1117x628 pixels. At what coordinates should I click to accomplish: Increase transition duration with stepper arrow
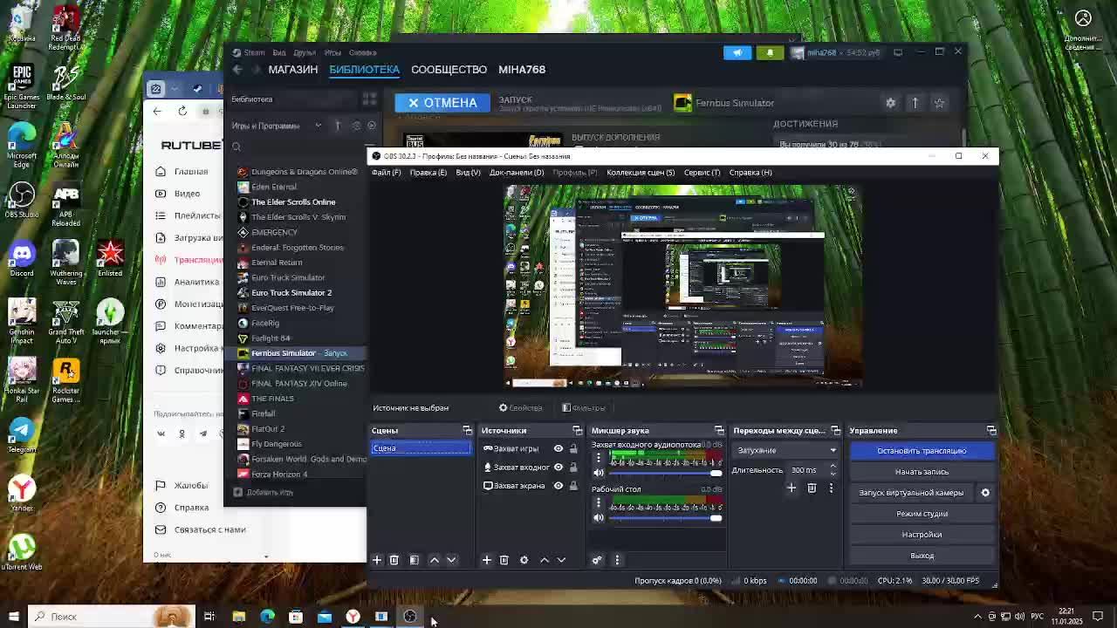tap(833, 467)
